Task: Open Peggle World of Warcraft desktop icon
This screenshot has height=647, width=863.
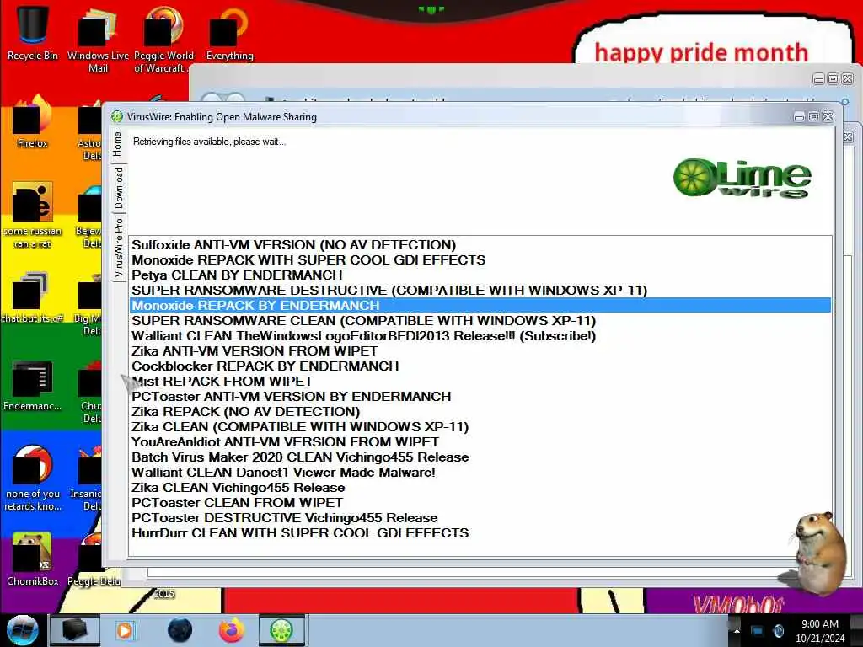Action: click(x=163, y=39)
